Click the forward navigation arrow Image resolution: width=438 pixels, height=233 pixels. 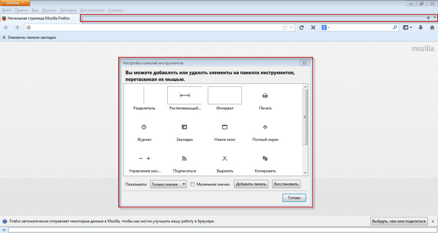point(17,27)
